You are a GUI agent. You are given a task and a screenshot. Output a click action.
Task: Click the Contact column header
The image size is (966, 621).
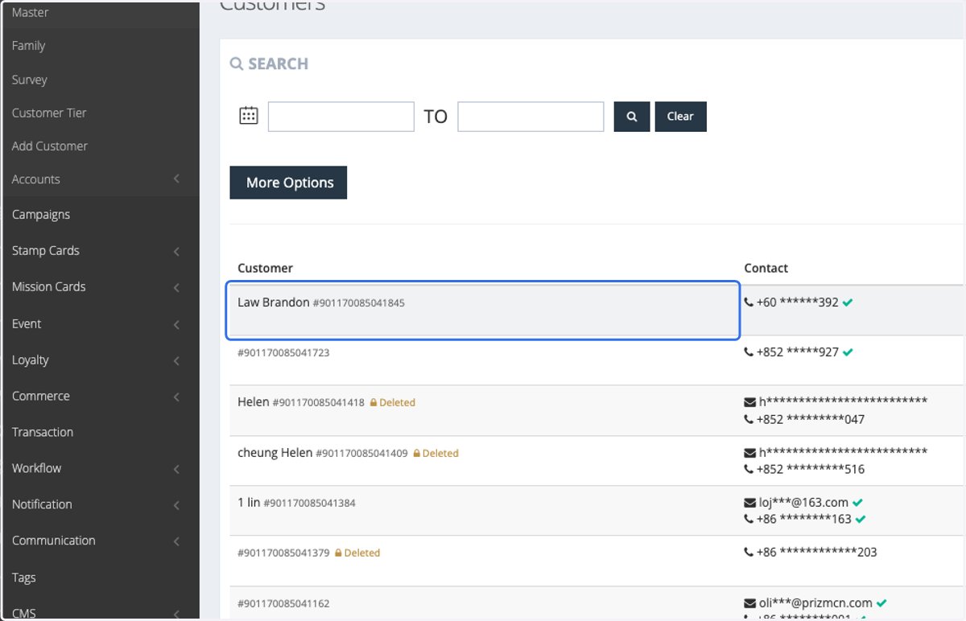766,268
